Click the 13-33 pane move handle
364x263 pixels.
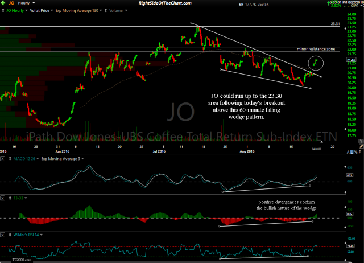pyautogui.click(x=10, y=198)
